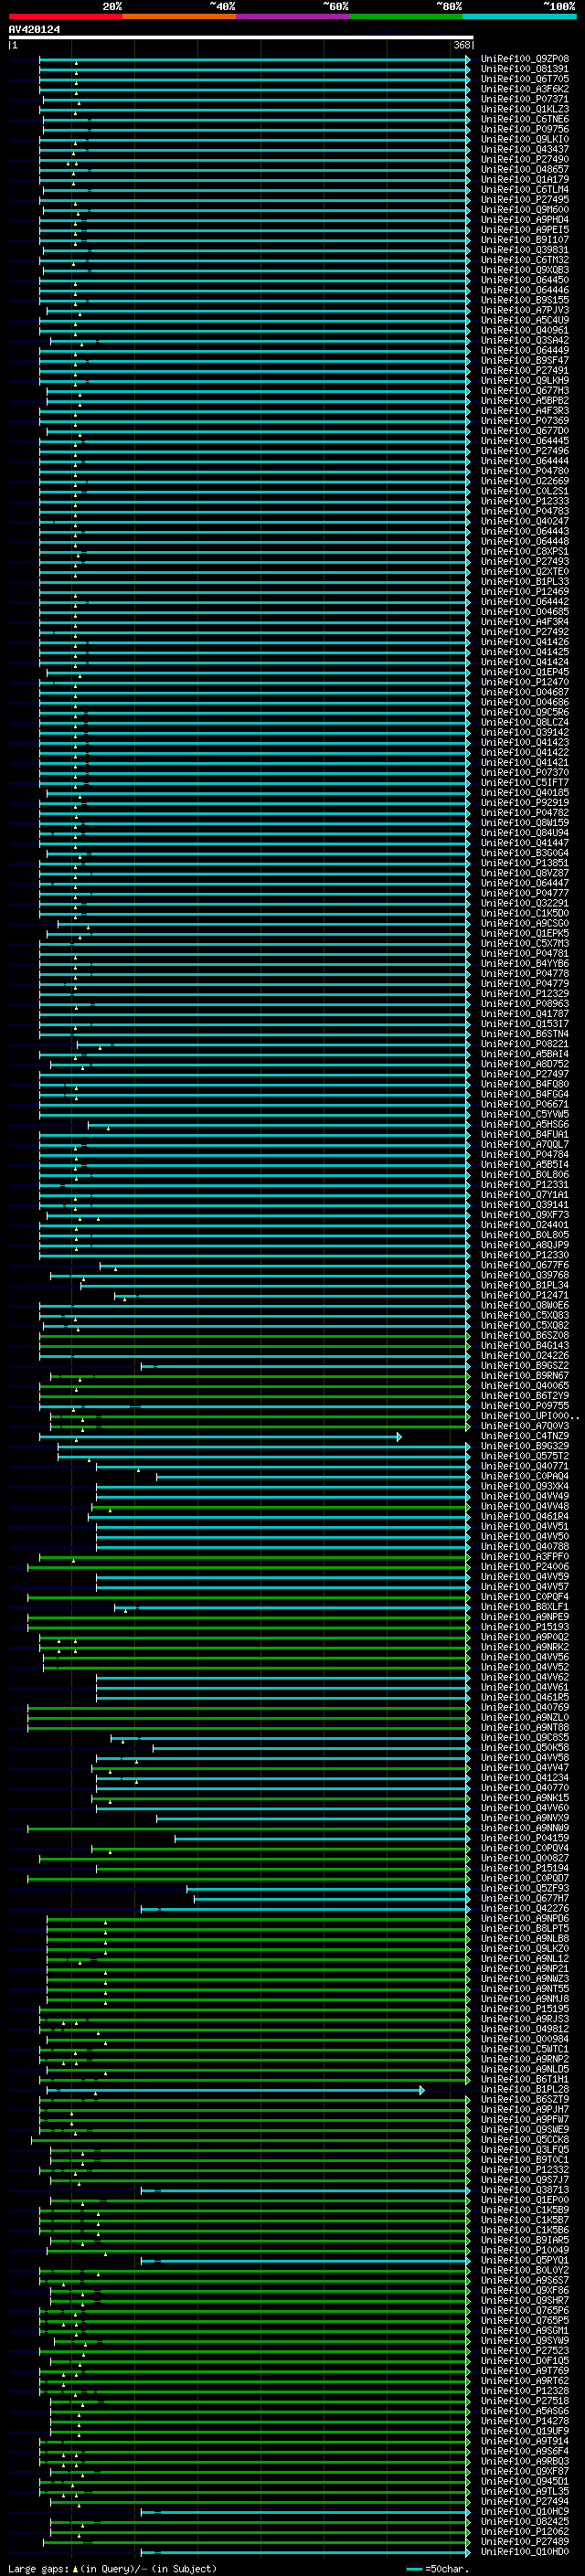This screenshot has width=585, height=2576.
Task: Select UniRef100_Q4VV48 label
Action: 524,1506
